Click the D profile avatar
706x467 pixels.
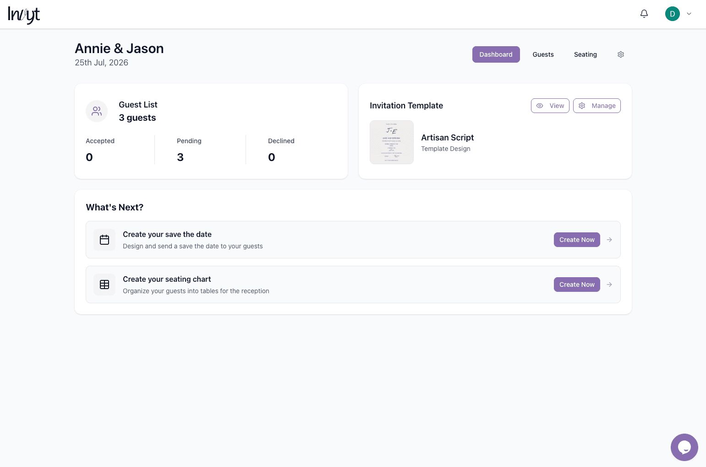pyautogui.click(x=672, y=14)
